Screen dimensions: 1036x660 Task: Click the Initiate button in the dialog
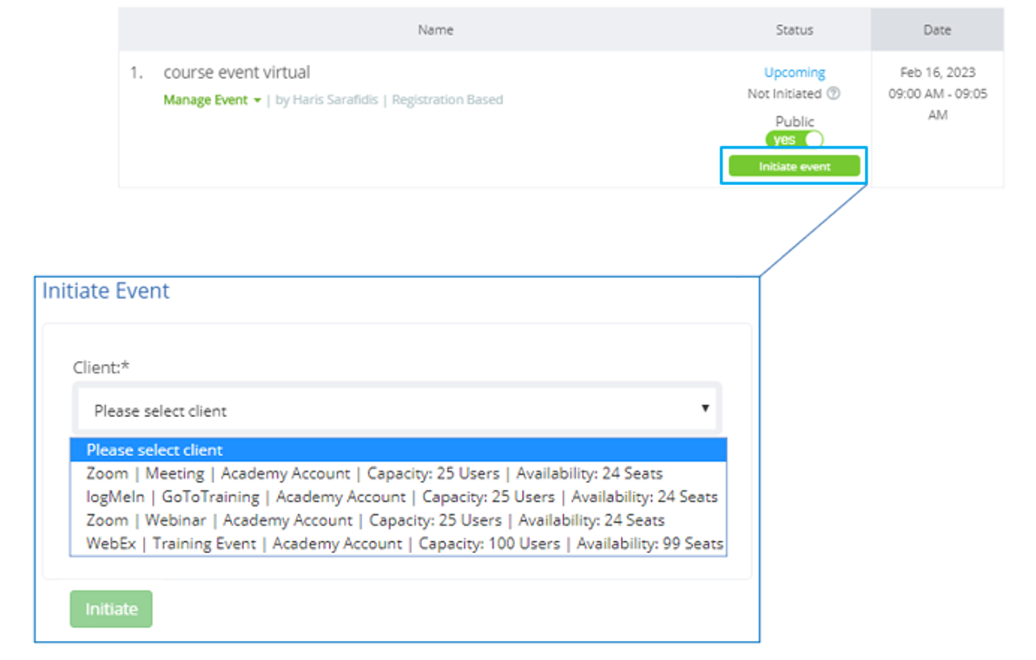pos(111,609)
